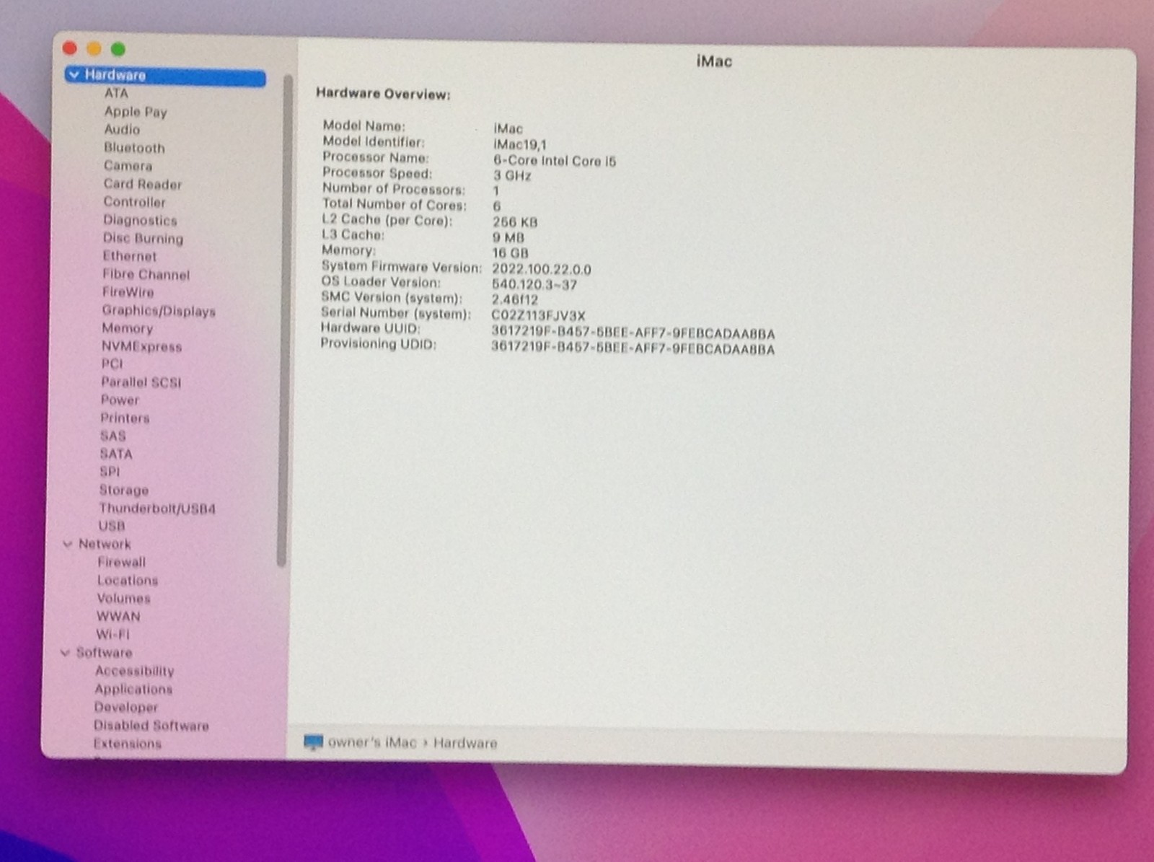Collapse the Hardware section chevron

click(x=74, y=75)
